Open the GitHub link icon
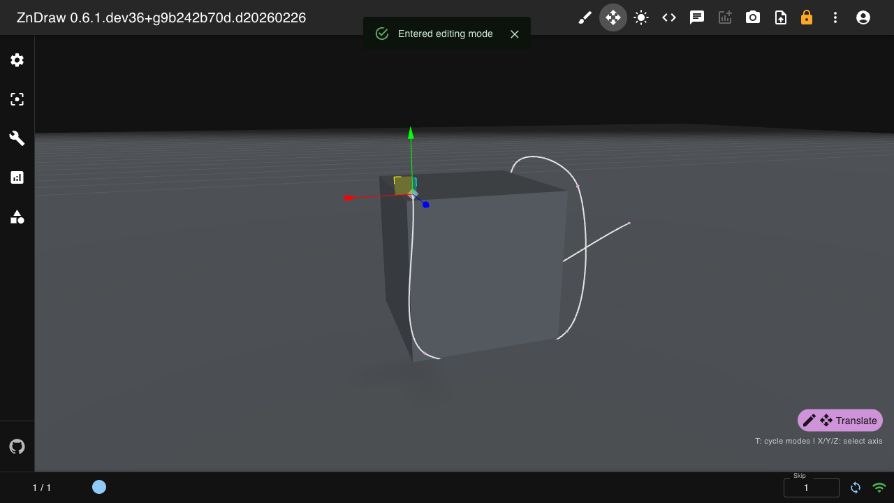894x503 pixels. 17,446
